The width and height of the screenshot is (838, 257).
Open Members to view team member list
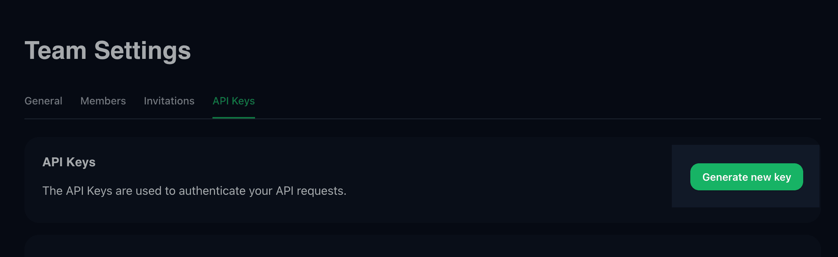tap(103, 101)
